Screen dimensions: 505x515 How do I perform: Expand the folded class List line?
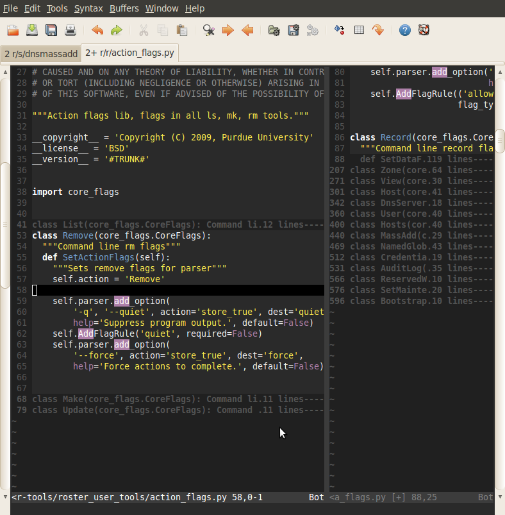point(178,224)
